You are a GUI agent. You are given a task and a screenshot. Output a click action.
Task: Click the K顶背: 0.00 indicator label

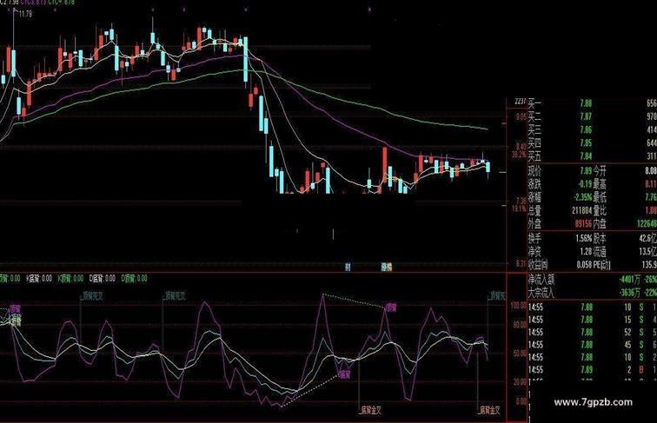70,279
